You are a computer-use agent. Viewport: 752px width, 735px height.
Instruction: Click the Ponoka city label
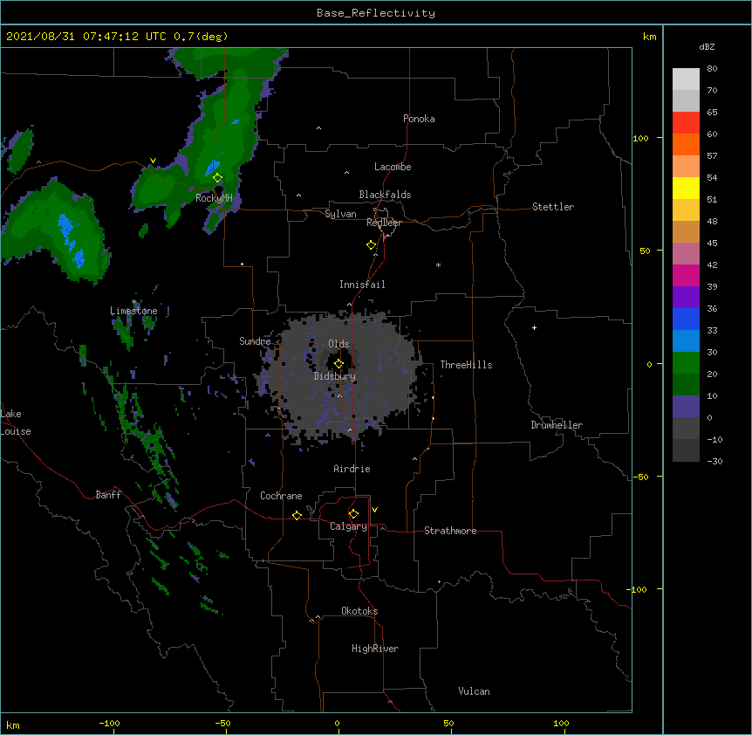(419, 119)
